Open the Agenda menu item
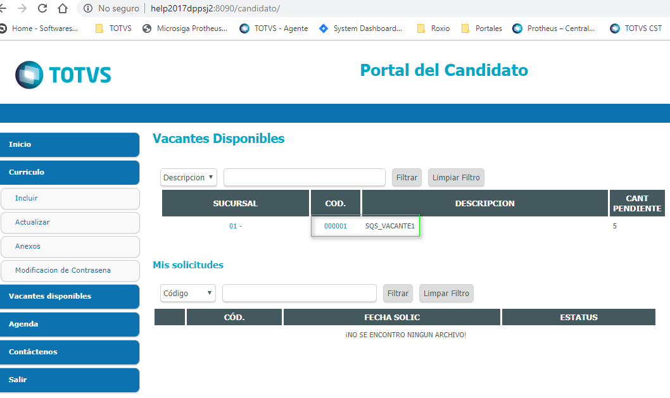 click(70, 324)
